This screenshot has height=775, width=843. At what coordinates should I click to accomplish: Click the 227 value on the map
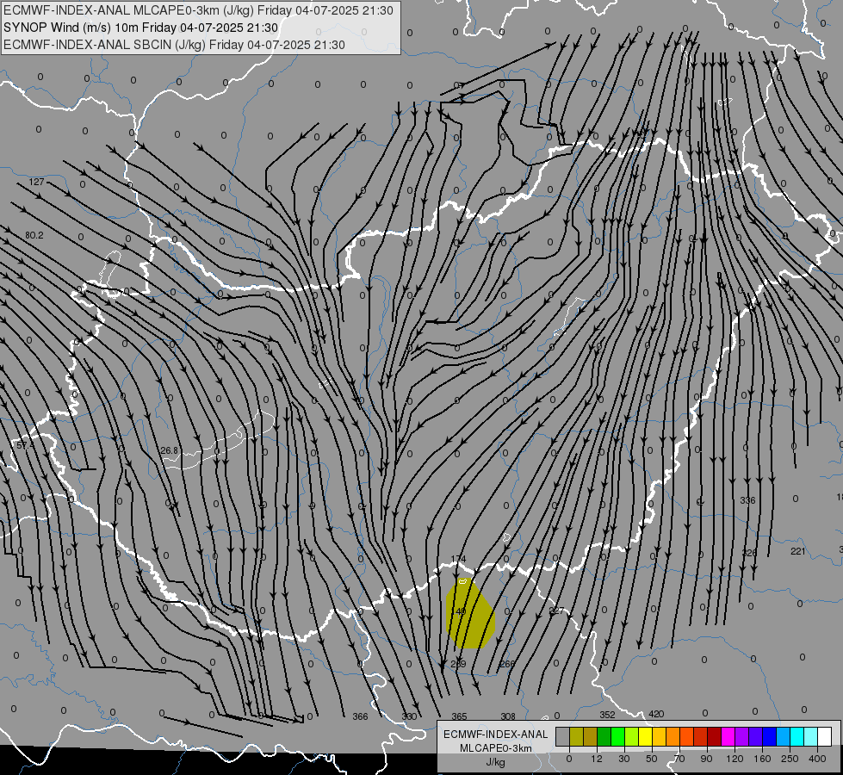tap(556, 611)
